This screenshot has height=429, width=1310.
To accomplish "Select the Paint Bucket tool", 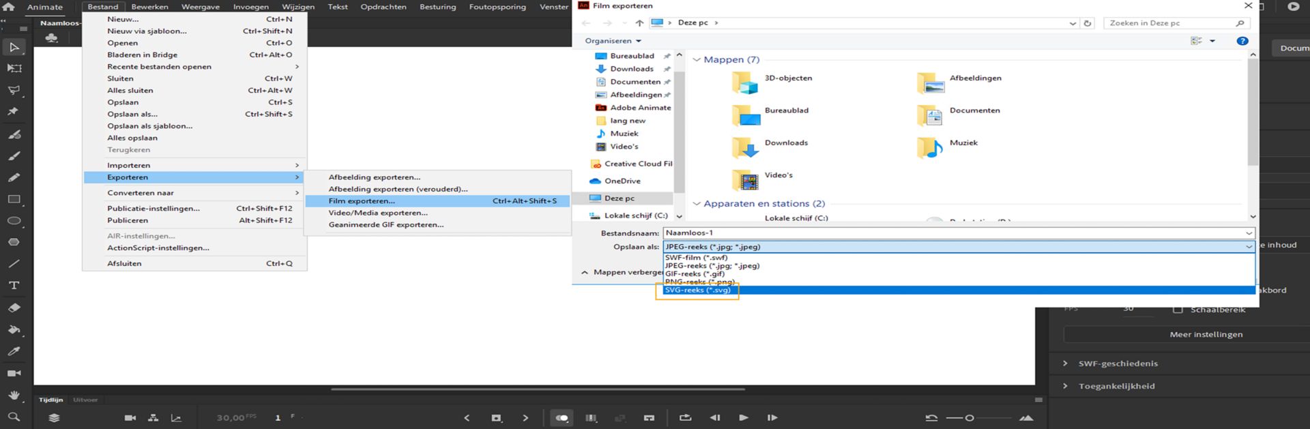I will point(14,330).
